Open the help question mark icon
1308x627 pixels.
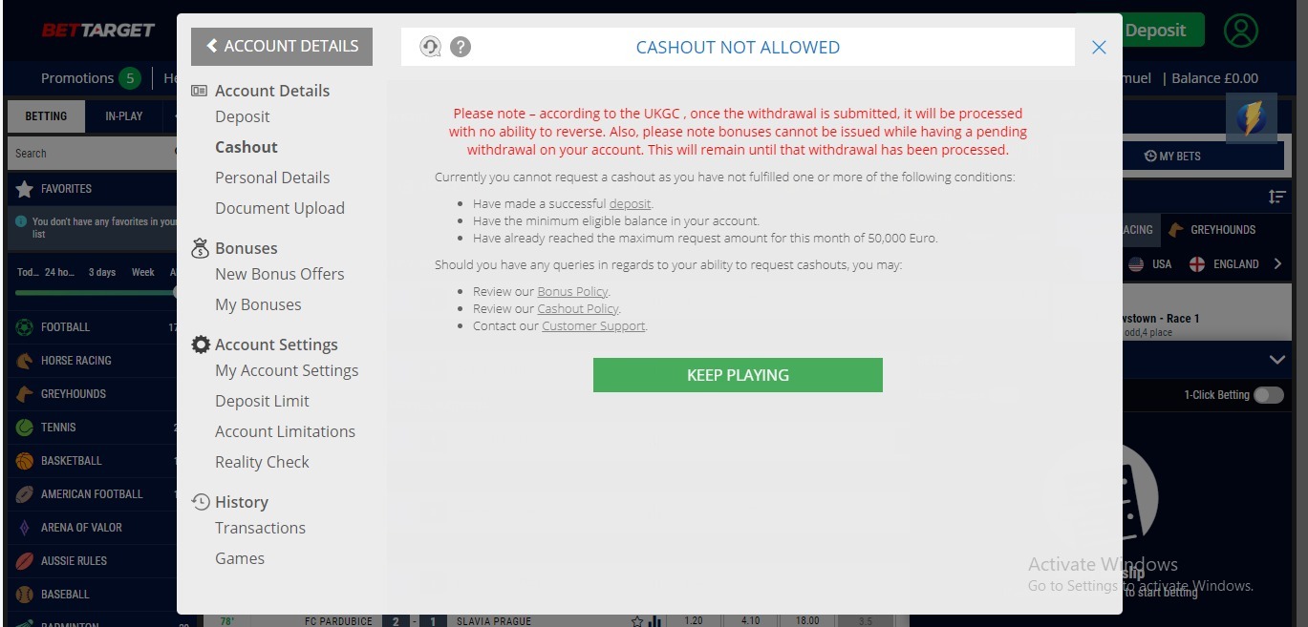[x=461, y=47]
